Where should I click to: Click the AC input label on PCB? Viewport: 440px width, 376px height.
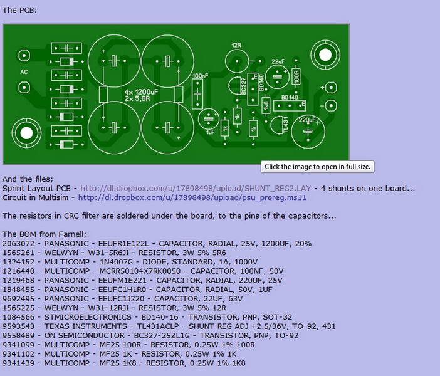pos(24,72)
